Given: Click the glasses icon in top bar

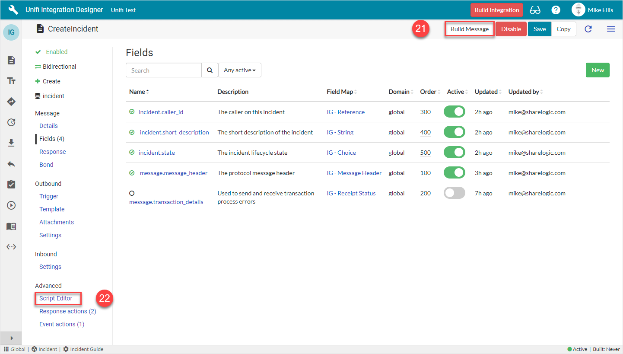Looking at the screenshot, I should [x=535, y=10].
